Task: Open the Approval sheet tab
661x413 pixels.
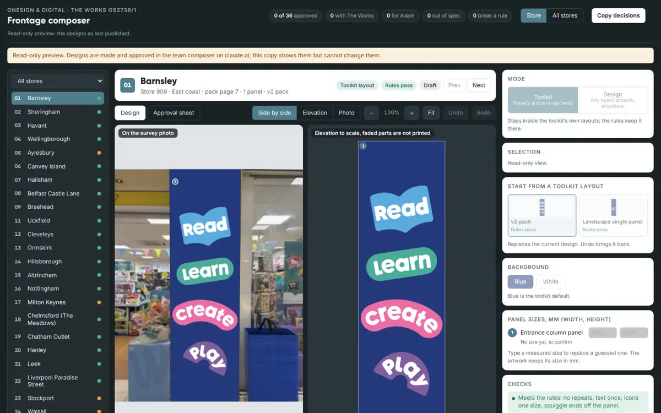Action: 174,113
